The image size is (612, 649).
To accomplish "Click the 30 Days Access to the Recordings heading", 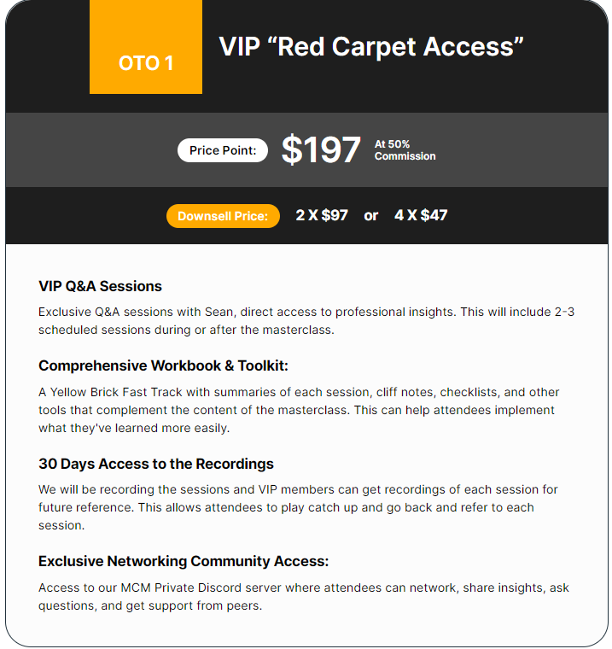I will pos(156,464).
